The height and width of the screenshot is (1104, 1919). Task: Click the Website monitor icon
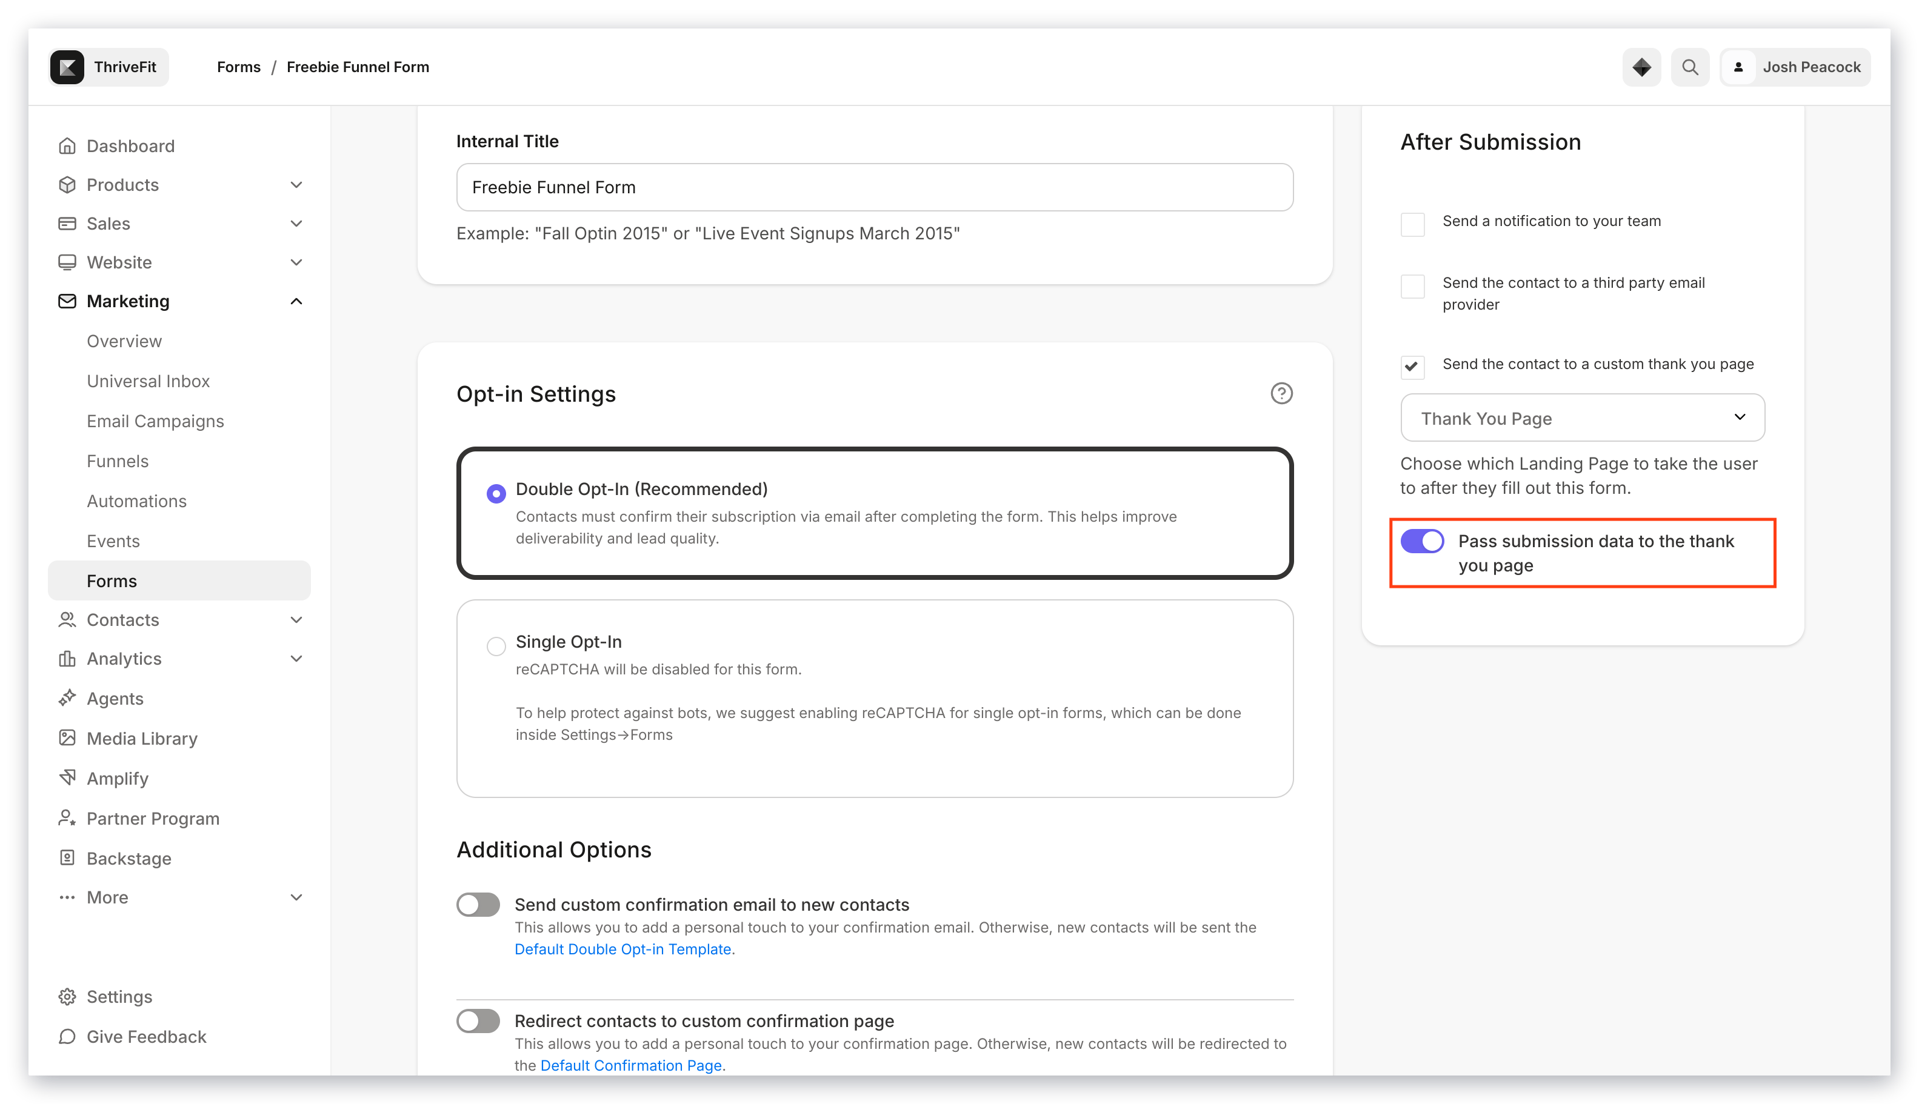pos(67,262)
